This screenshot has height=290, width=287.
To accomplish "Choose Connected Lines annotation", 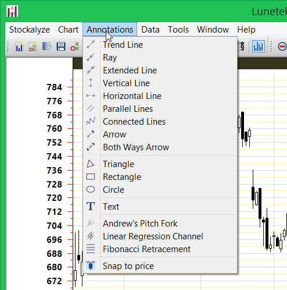I will pyautogui.click(x=160, y=122).
